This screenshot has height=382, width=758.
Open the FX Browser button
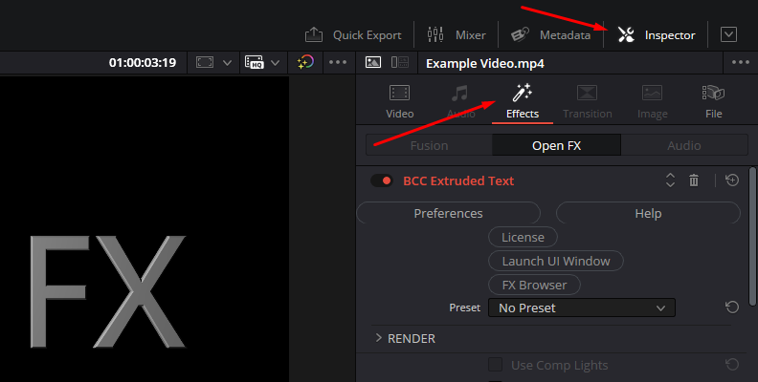[x=534, y=285]
